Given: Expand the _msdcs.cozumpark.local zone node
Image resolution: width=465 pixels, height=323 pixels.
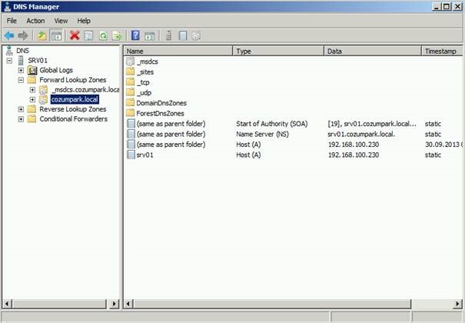Looking at the screenshot, I should (x=32, y=89).
